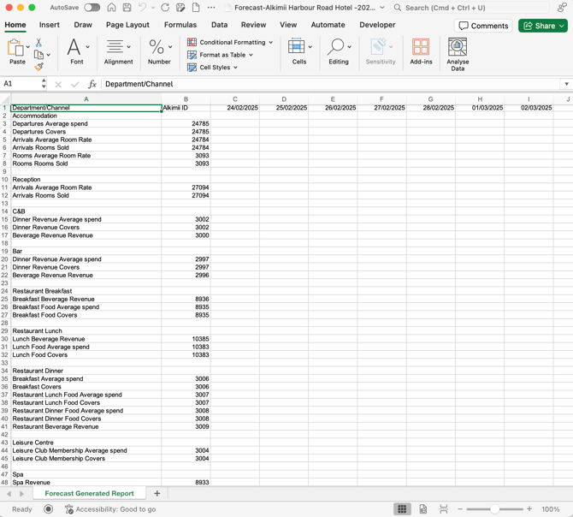573x517 pixels.
Task: Open Cell Styles gallery
Action: pyautogui.click(x=212, y=68)
